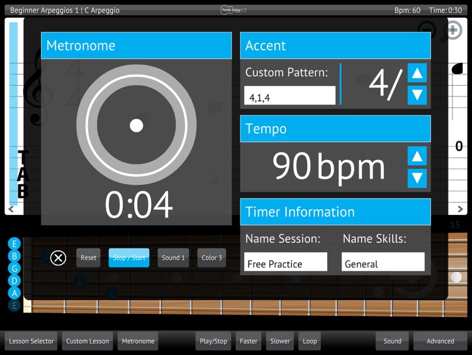Image resolution: width=472 pixels, height=355 pixels.
Task: Edit the Name Skills field
Action: coord(383,262)
